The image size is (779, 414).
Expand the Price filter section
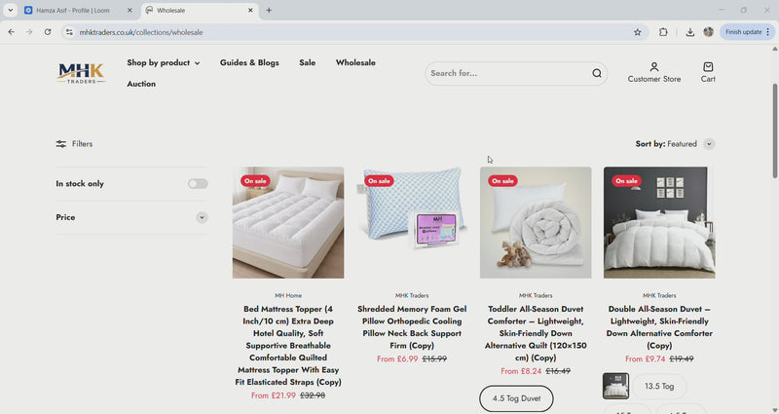pyautogui.click(x=202, y=217)
